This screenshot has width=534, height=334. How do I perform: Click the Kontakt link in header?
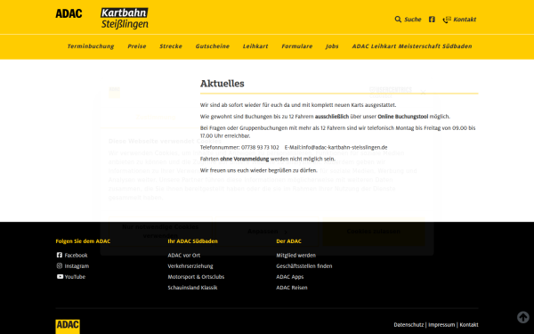click(x=465, y=20)
